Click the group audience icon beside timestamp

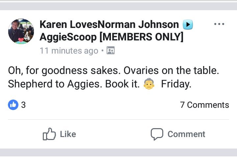pos(111,51)
